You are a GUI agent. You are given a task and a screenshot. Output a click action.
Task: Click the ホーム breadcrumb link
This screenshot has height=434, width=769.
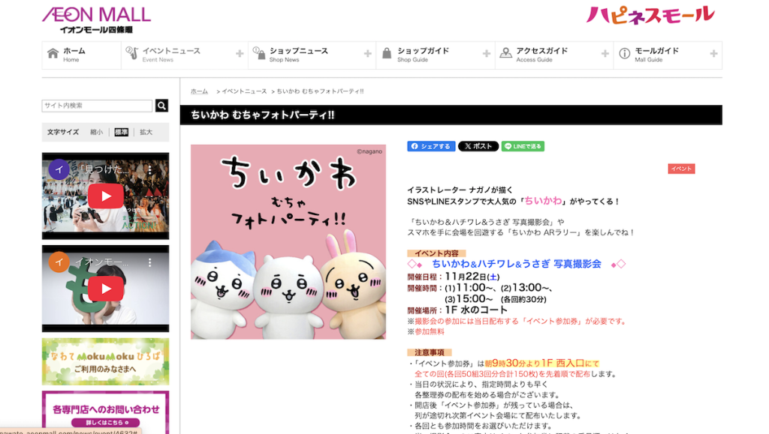(199, 91)
